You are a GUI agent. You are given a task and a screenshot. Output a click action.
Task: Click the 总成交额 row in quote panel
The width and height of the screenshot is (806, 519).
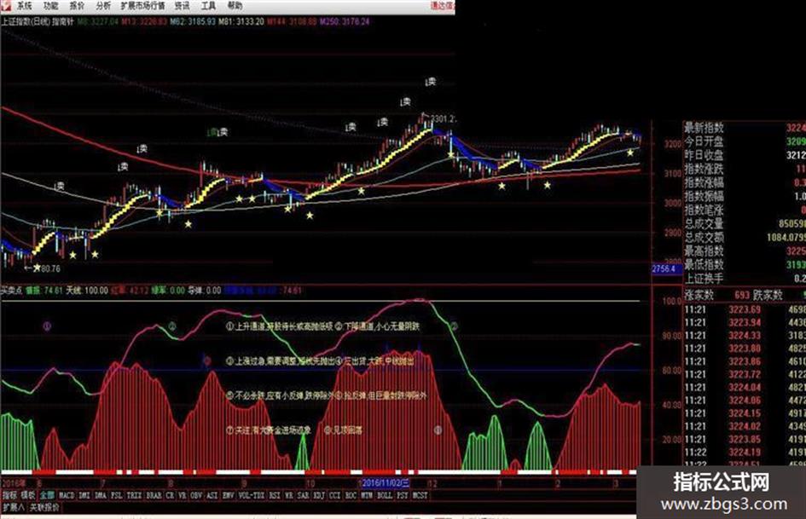[745, 238]
